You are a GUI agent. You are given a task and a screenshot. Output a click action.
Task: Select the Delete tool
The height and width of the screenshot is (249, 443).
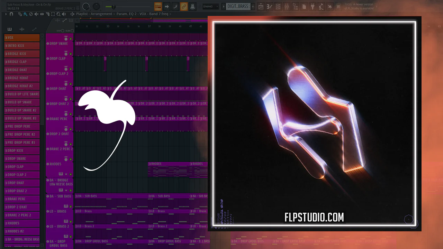(x=31, y=14)
